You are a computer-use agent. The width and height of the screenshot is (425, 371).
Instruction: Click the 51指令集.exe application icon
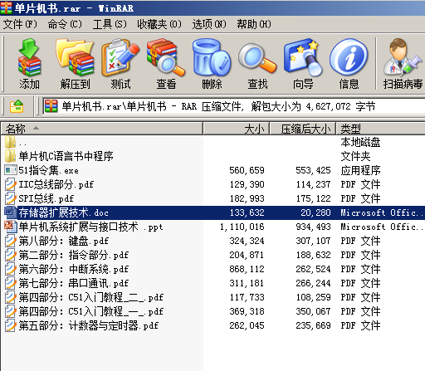11,170
